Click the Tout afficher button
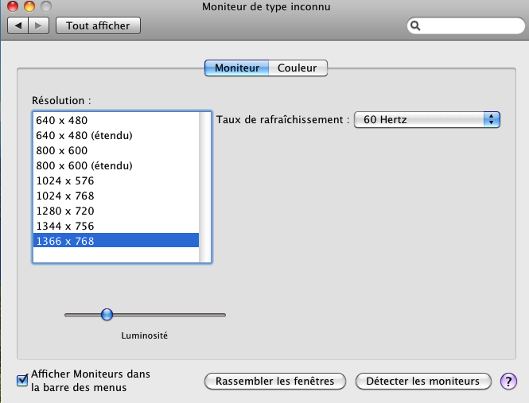 pos(98,25)
